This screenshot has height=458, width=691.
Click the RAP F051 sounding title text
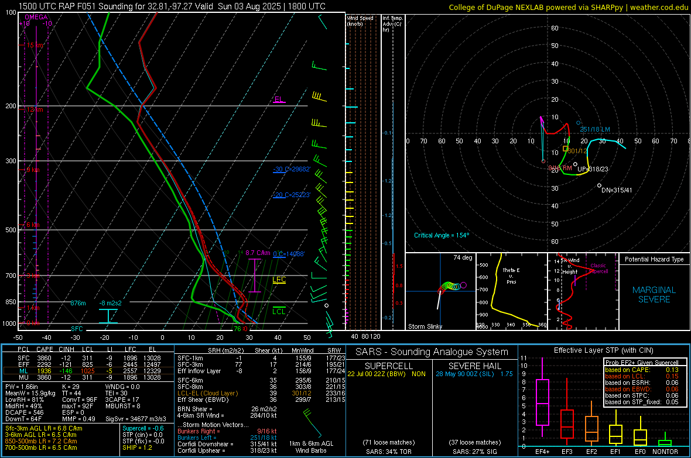(x=172, y=6)
